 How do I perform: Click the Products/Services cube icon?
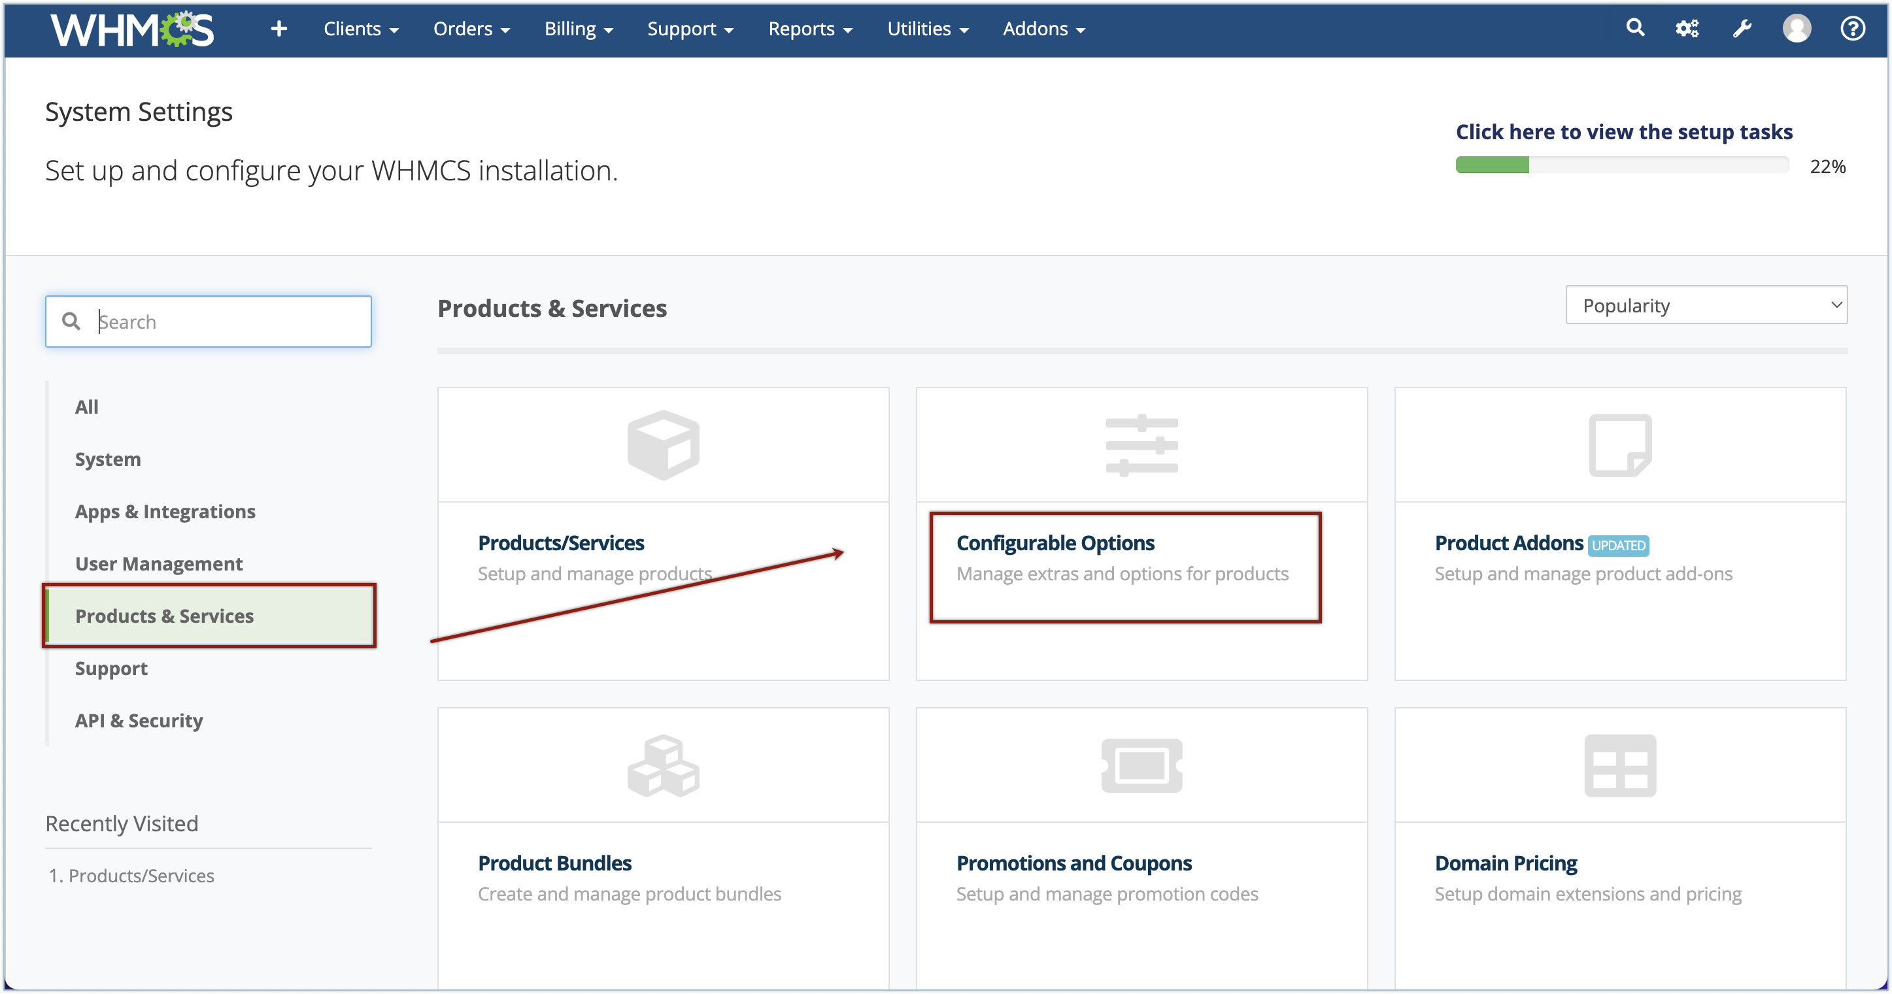(x=662, y=445)
